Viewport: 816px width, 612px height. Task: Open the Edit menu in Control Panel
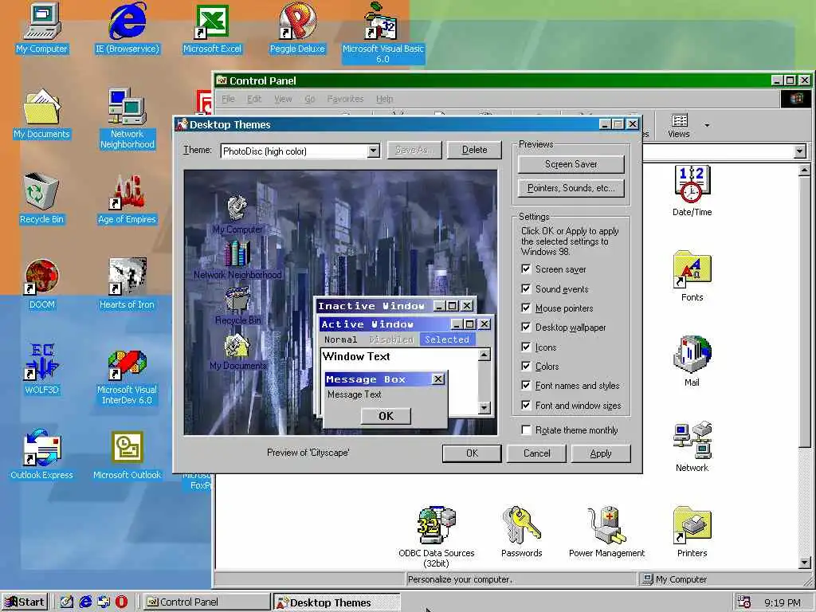(x=254, y=99)
